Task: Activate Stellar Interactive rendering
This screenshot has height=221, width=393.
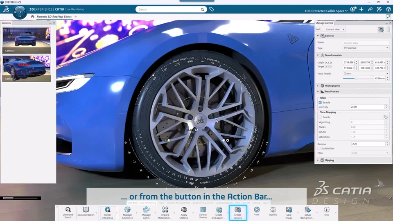Action: (x=107, y=213)
